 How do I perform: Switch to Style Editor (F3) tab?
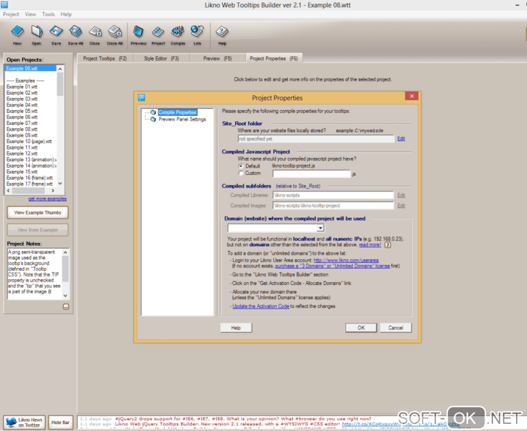pos(161,58)
